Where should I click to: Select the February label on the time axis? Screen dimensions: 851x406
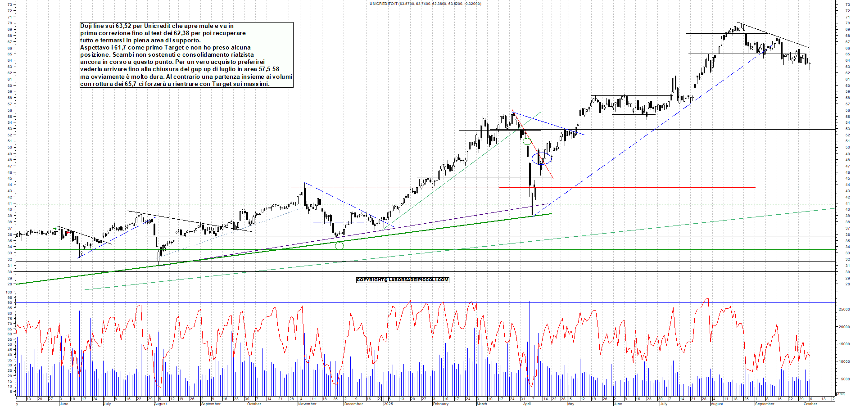440,404
